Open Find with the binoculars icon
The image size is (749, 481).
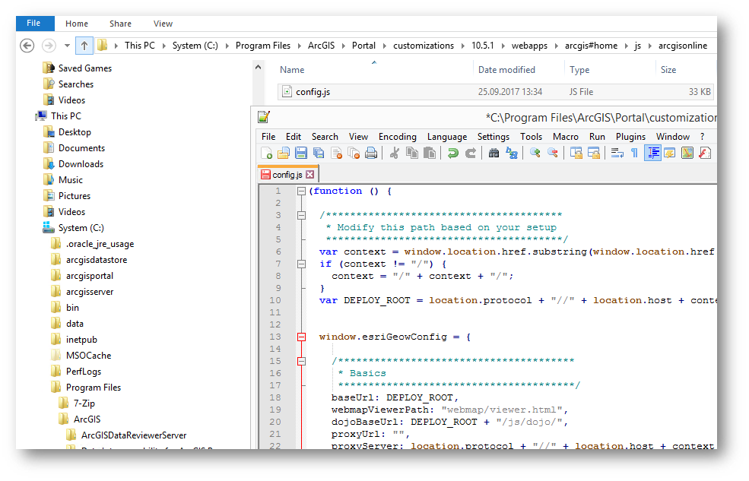[494, 153]
